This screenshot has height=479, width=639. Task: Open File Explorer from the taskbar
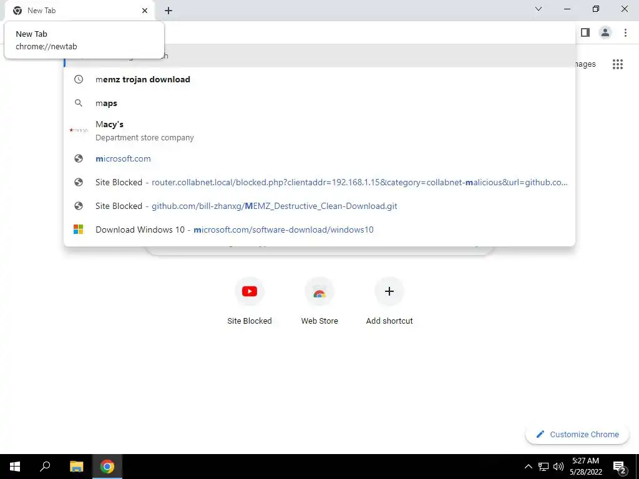[76, 467]
